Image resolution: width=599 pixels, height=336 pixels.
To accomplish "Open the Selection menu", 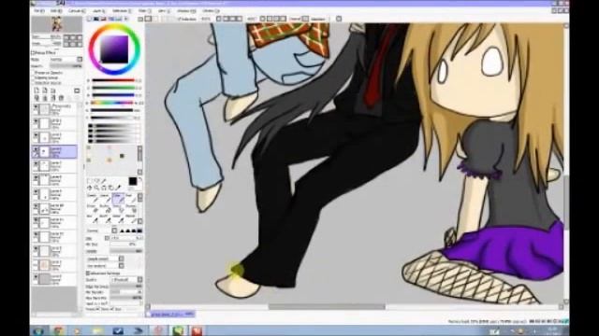I will pyautogui.click(x=121, y=11).
